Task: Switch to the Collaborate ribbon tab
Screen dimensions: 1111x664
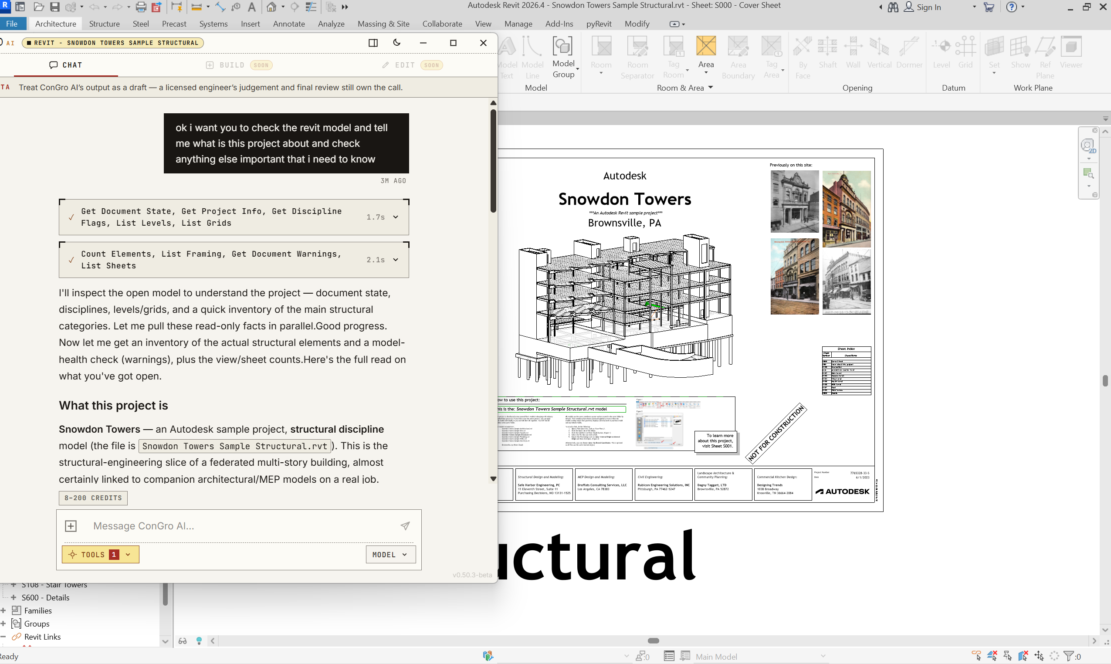Action: tap(442, 24)
